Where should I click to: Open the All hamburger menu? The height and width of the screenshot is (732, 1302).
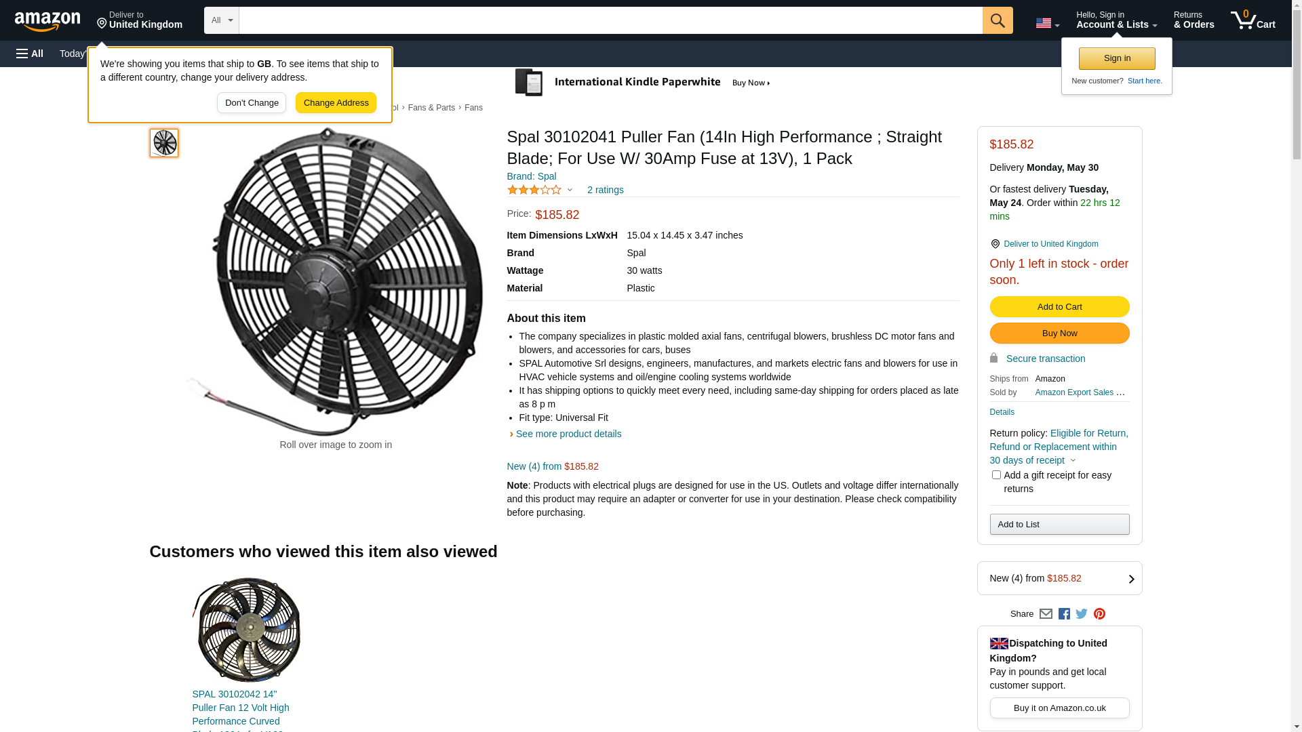click(x=30, y=54)
